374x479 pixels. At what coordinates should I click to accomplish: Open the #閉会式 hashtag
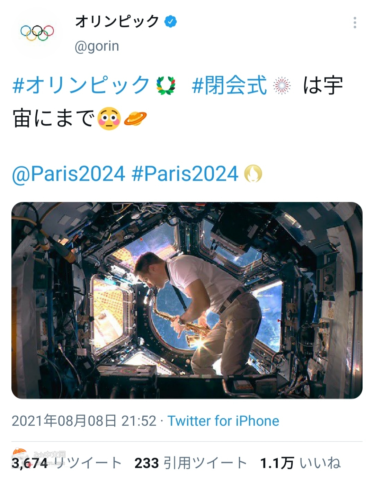pos(230,85)
